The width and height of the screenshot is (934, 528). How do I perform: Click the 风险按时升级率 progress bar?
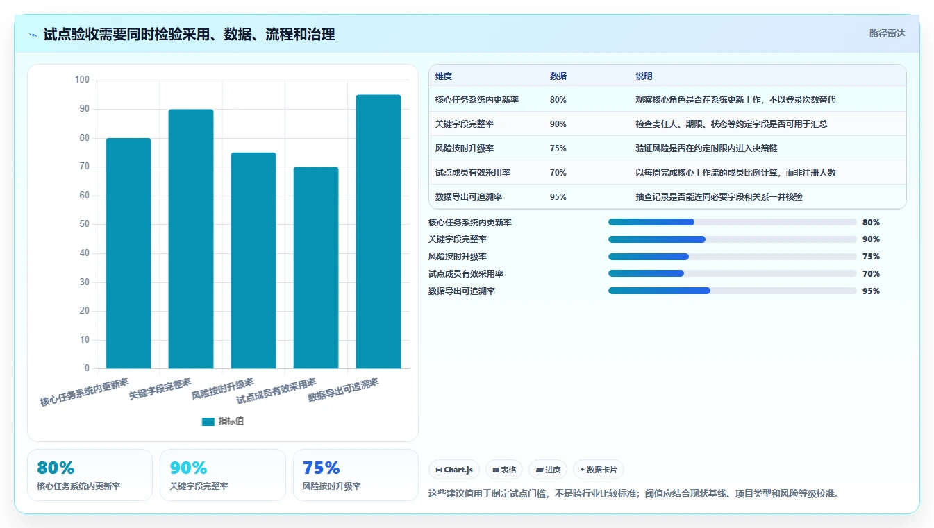tap(732, 257)
